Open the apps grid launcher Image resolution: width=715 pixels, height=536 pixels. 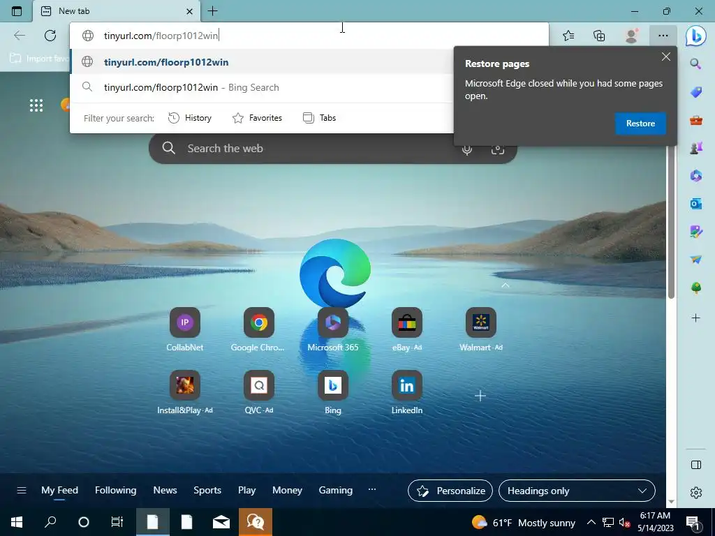[36, 105]
